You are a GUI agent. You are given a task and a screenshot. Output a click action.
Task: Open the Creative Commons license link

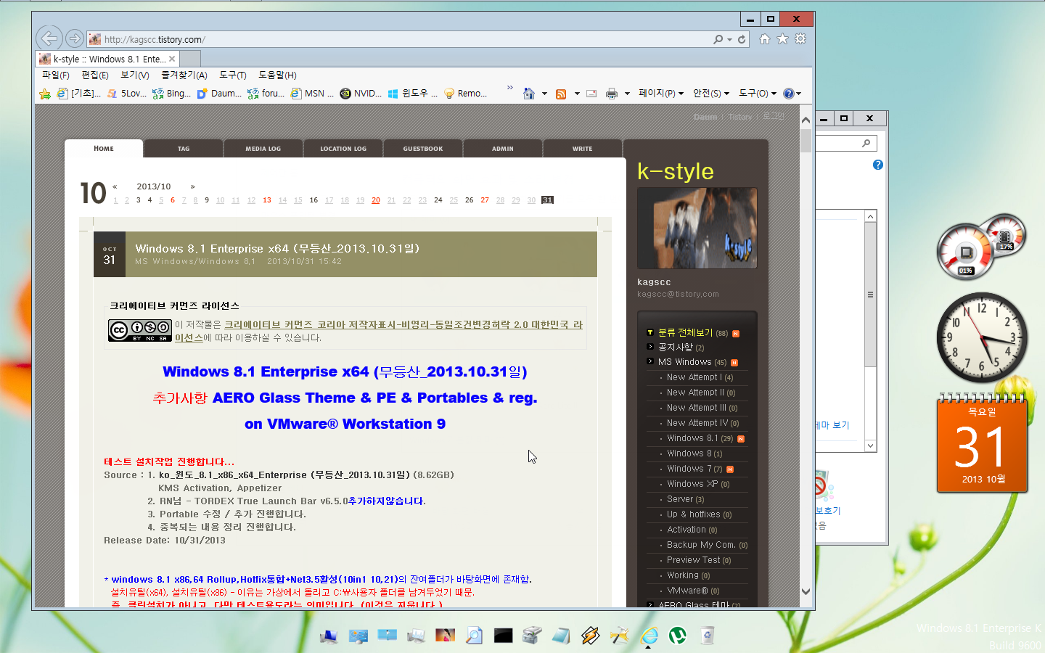point(403,324)
